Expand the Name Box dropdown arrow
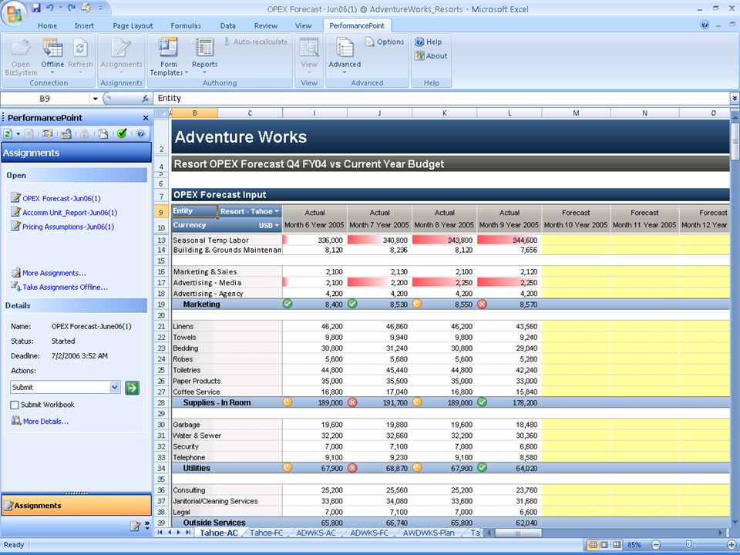The height and width of the screenshot is (555, 740). [x=95, y=99]
